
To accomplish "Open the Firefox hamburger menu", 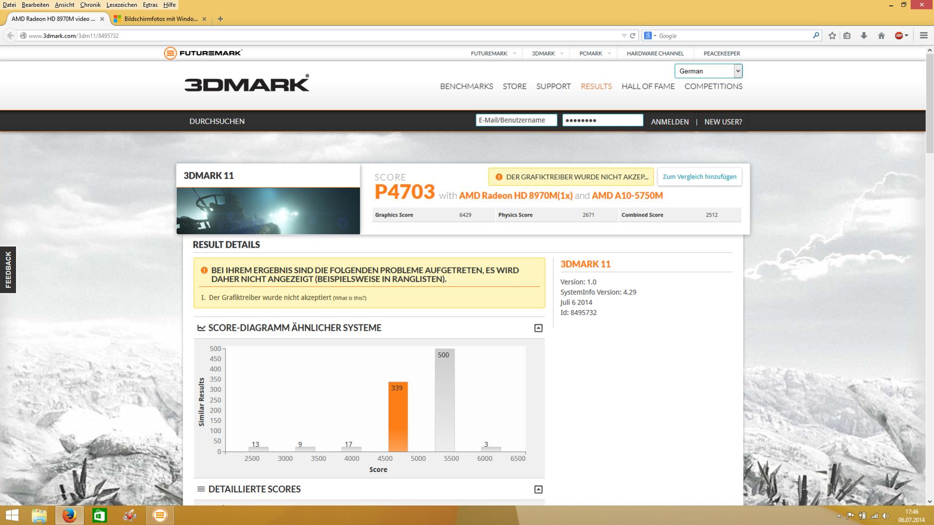I will (x=923, y=36).
